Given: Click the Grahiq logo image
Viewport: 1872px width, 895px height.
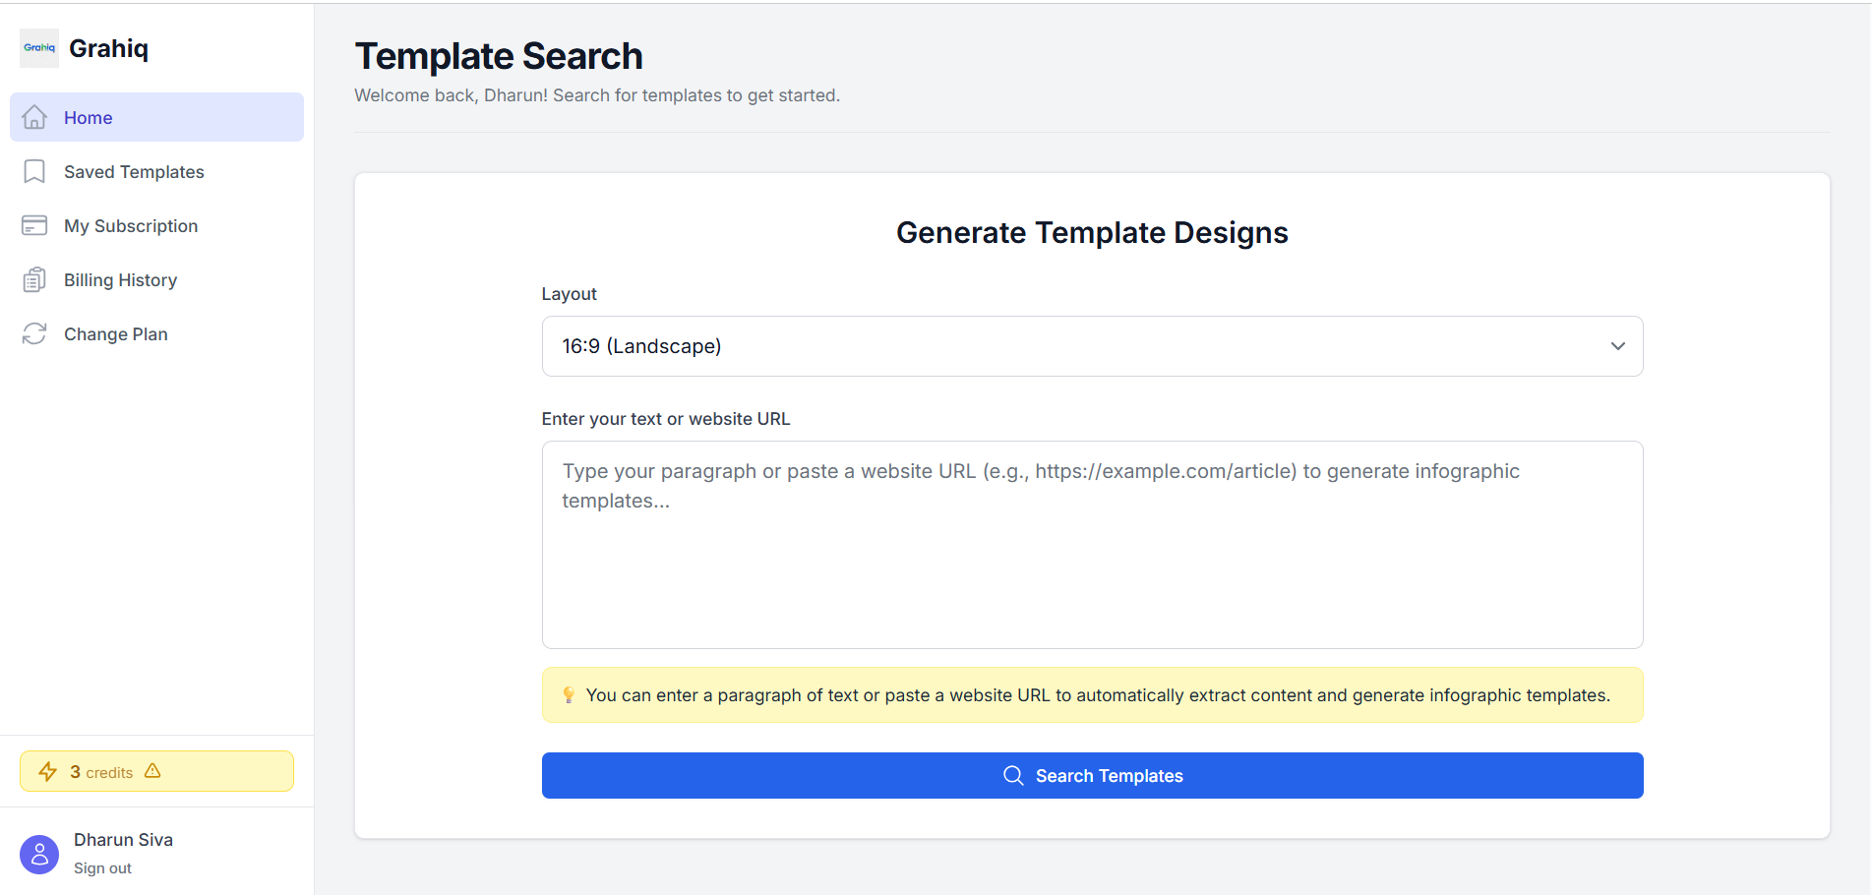Looking at the screenshot, I should pos(39,48).
